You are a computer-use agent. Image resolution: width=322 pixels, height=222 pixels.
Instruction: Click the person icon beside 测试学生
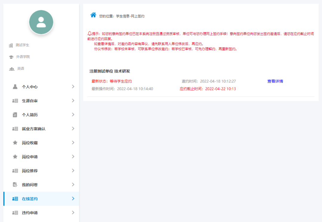pos(10,45)
